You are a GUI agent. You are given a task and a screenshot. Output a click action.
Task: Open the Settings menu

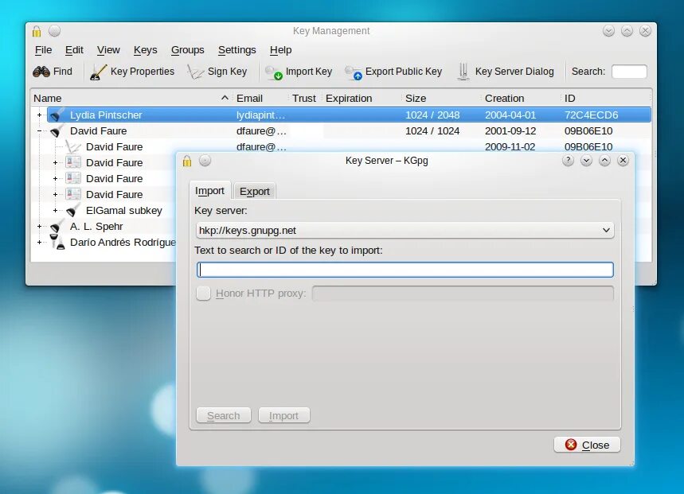236,50
